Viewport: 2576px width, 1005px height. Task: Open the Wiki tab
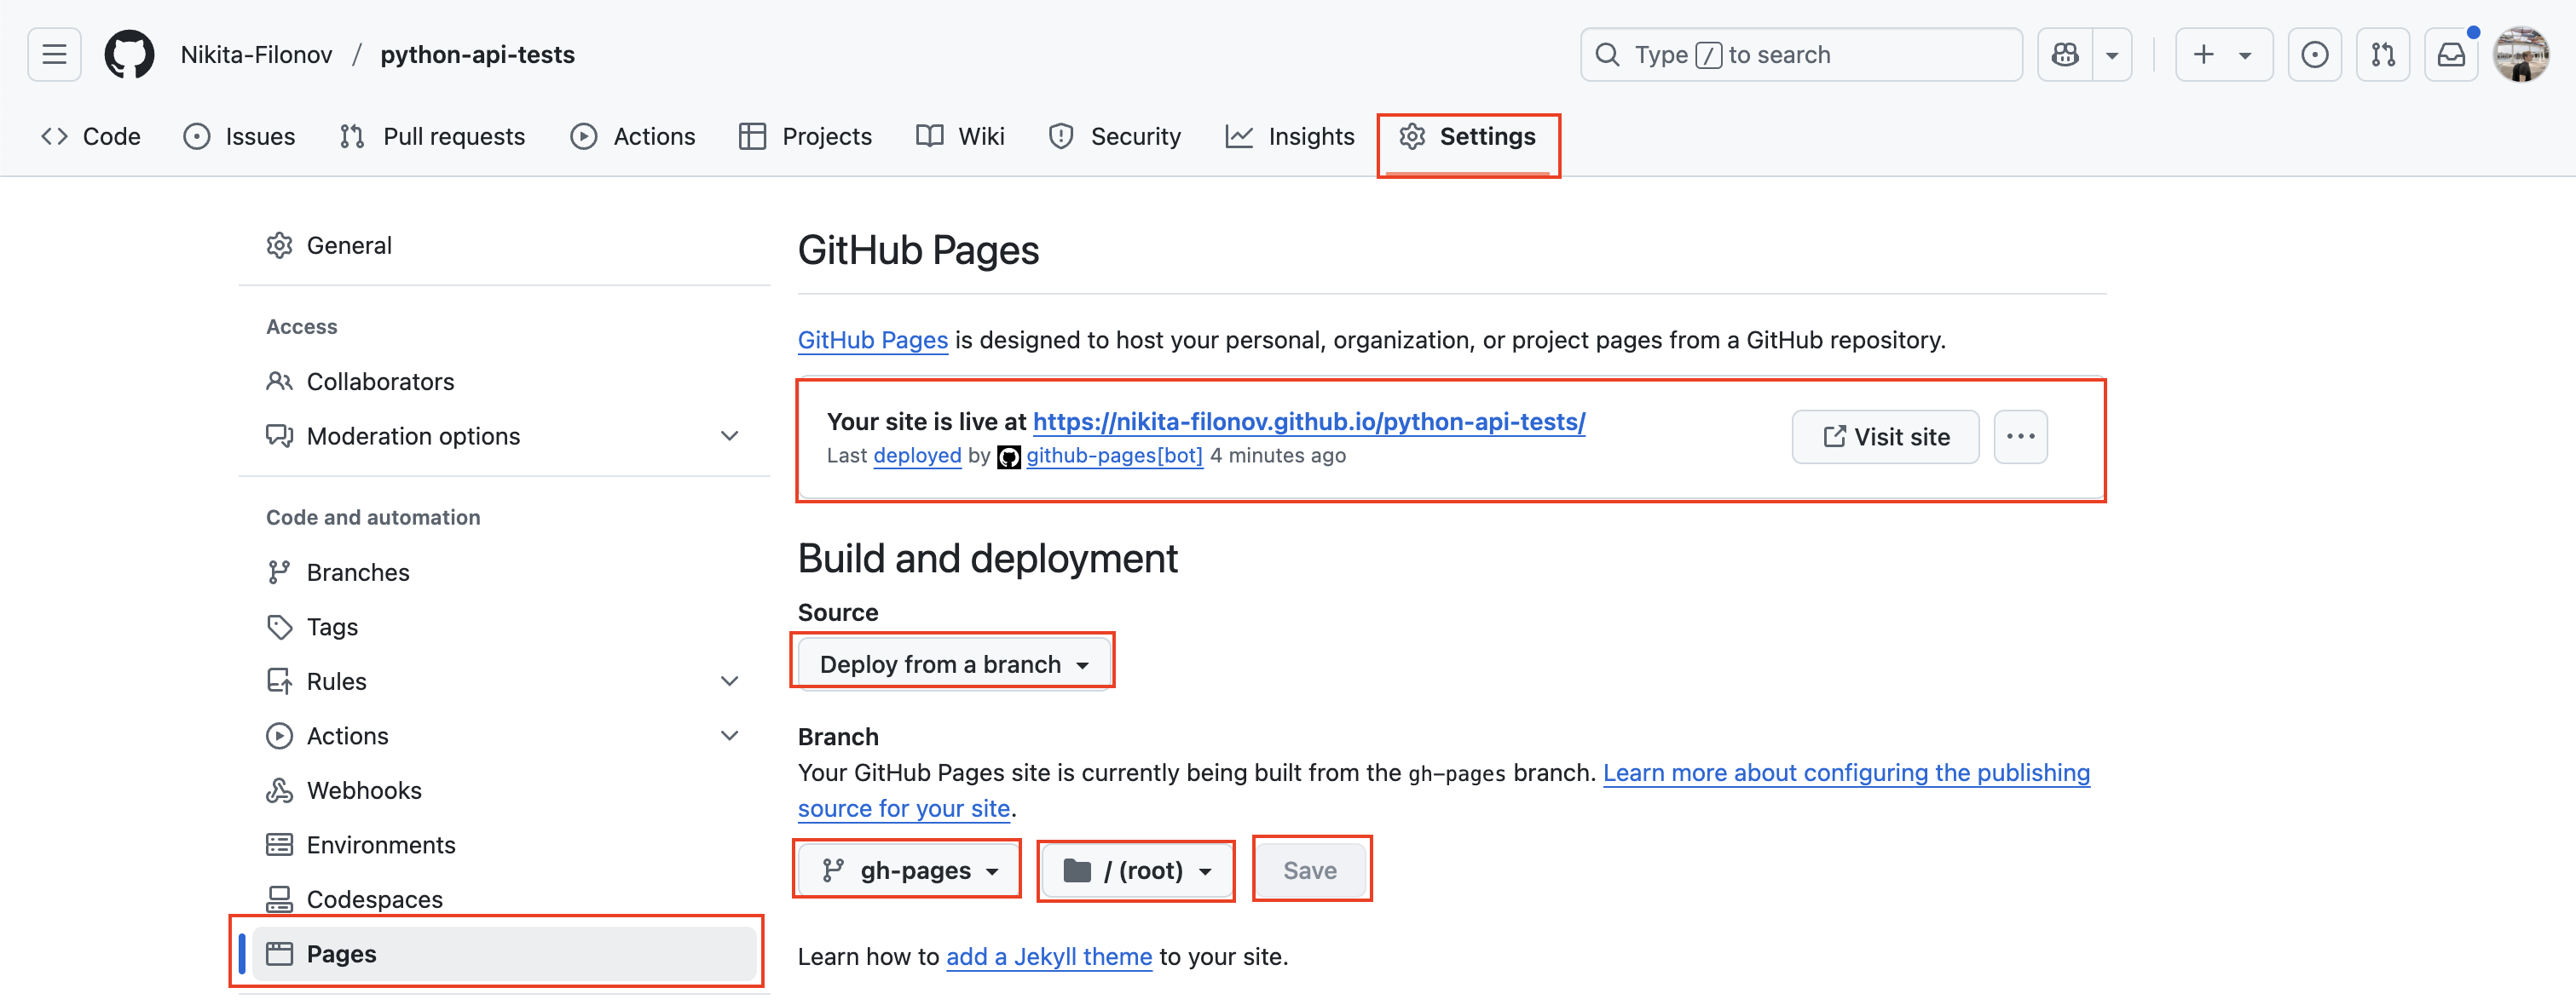961,136
